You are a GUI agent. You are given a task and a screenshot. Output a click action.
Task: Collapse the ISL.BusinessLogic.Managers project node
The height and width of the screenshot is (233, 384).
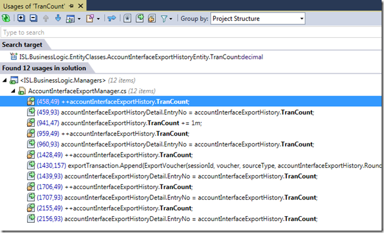coord(5,80)
